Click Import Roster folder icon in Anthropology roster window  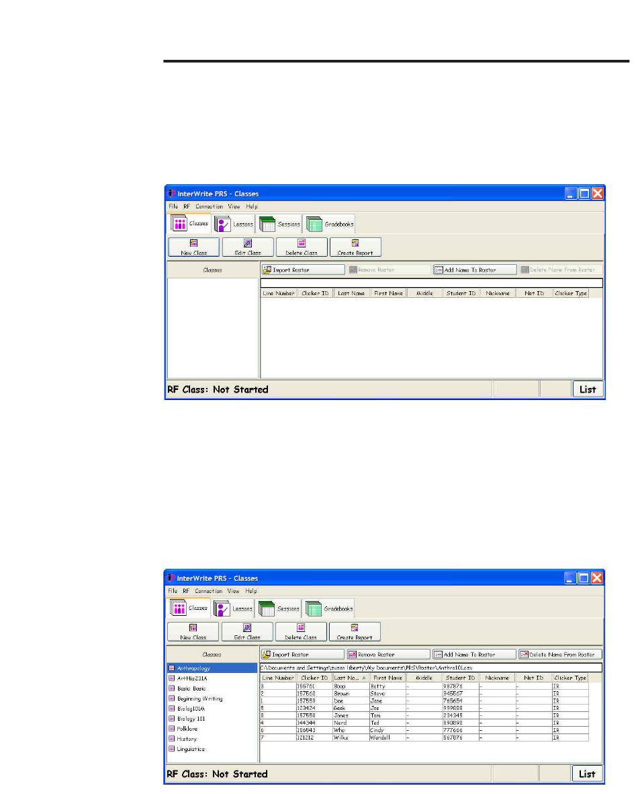tap(267, 655)
